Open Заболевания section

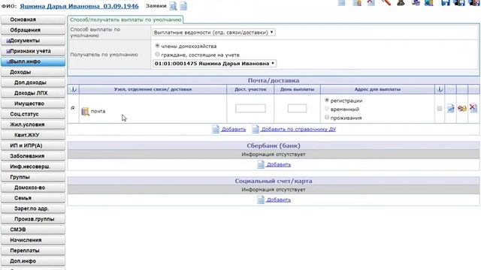33,156
